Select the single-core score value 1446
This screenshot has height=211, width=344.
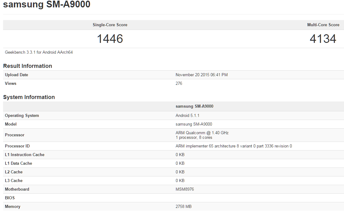pyautogui.click(x=110, y=39)
